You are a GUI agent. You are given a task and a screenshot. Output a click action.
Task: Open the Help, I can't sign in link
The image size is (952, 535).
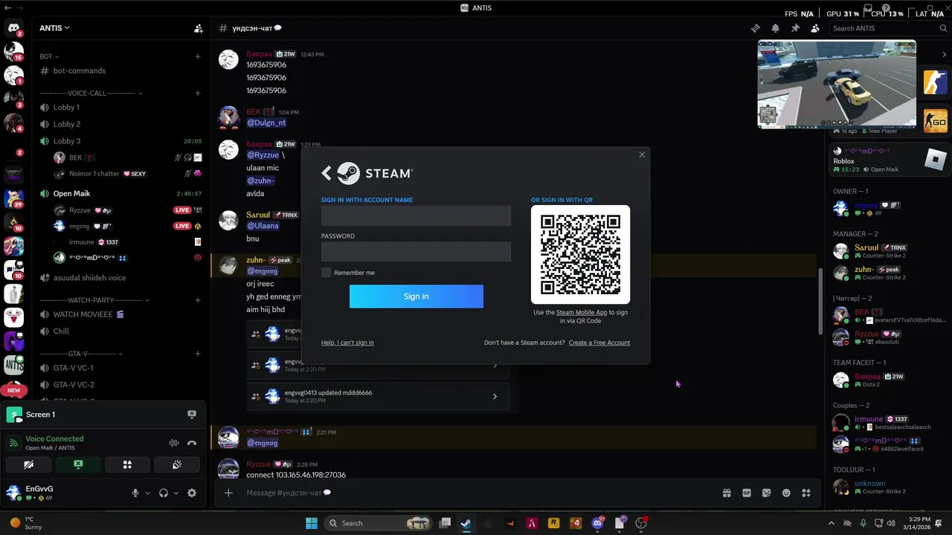tap(347, 343)
